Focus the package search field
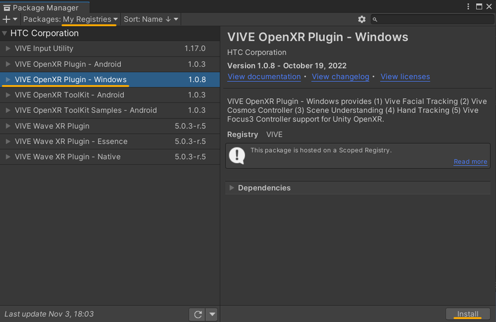Viewport: 496px width, 322px height. tap(432, 19)
